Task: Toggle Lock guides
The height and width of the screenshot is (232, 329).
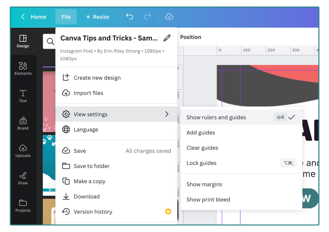Action: [241, 163]
